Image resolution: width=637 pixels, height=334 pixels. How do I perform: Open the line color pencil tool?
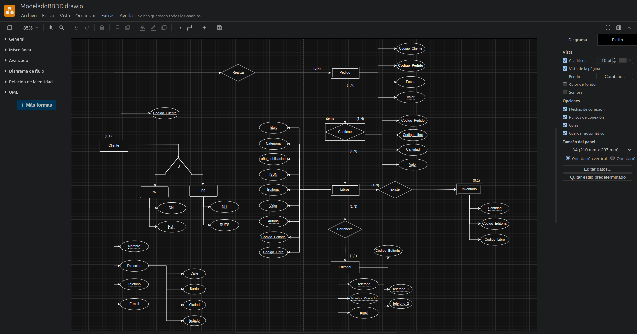point(153,28)
